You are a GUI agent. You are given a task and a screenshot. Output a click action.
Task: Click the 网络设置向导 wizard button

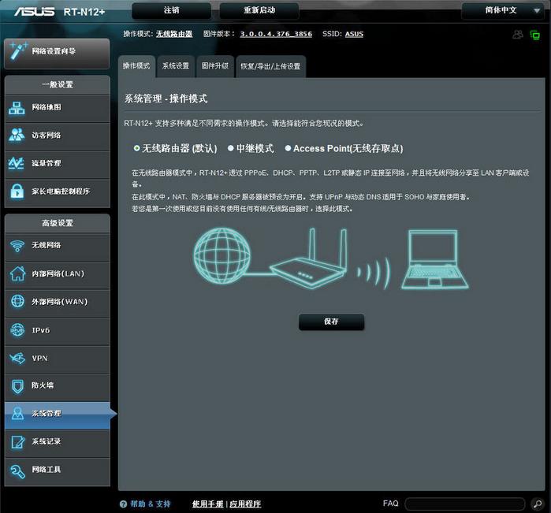coord(57,53)
